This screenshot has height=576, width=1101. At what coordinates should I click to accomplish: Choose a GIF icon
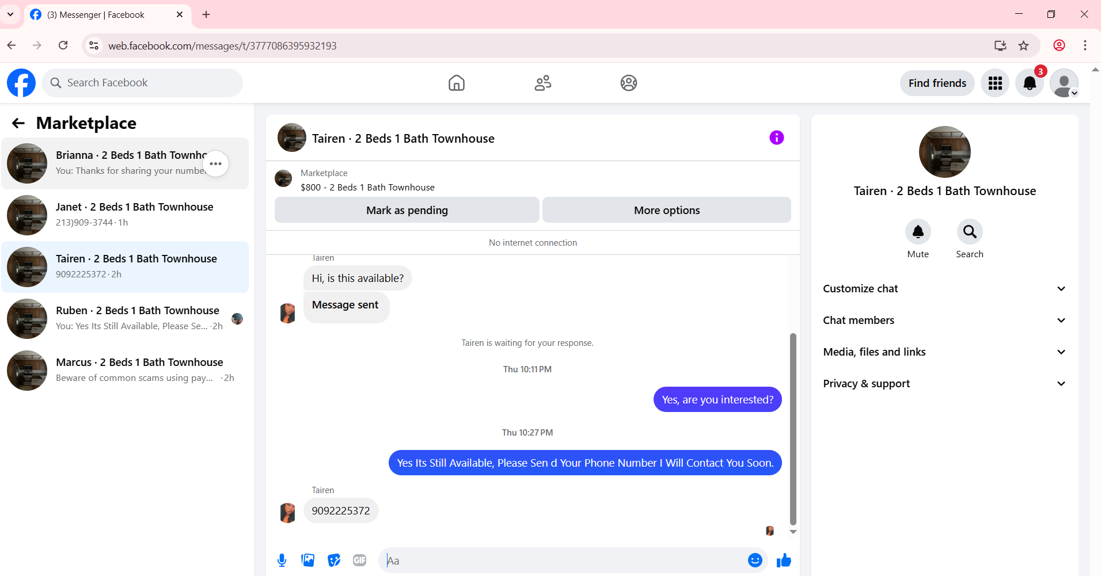pos(360,560)
